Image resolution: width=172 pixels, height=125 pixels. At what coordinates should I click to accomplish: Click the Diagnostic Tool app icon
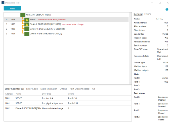(x=3, y=3)
